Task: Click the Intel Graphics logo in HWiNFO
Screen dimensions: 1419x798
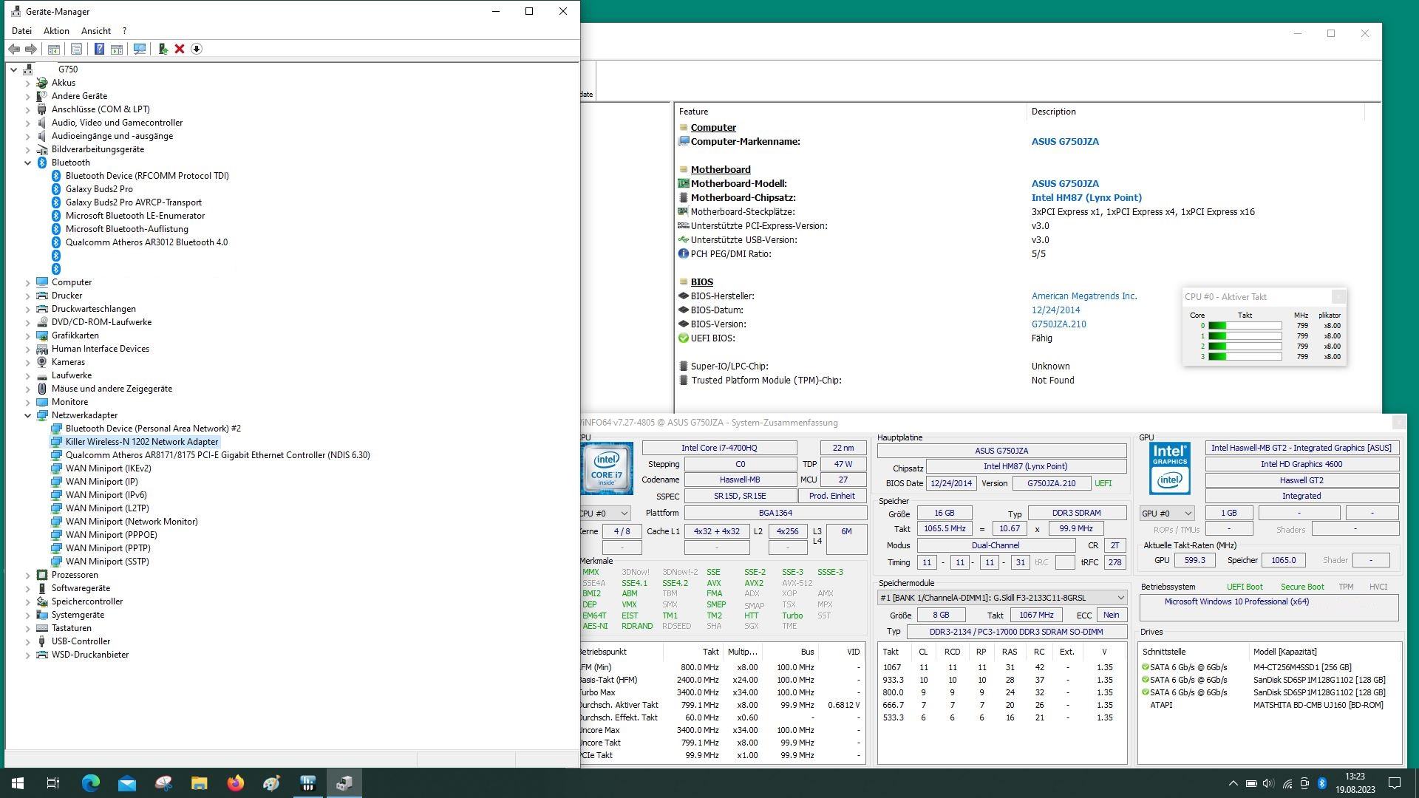Action: (1170, 468)
